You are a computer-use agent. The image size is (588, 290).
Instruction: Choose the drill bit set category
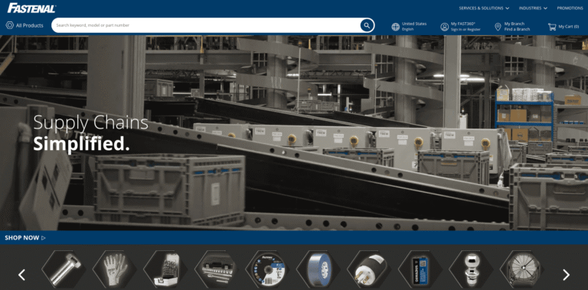coord(165,269)
